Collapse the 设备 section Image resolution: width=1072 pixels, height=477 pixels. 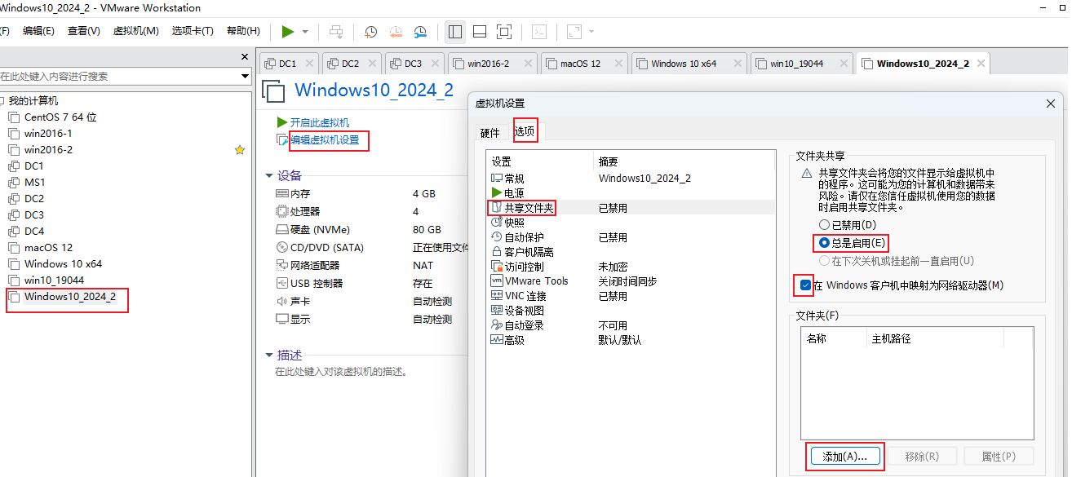coord(269,176)
